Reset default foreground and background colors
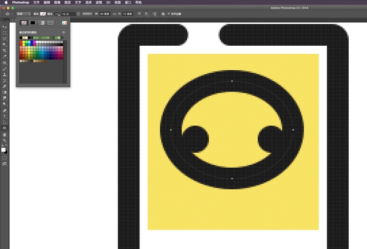This screenshot has height=249, width=367. 2,145
